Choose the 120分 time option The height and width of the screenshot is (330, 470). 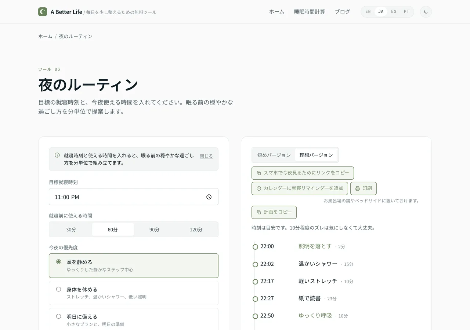coord(196,230)
